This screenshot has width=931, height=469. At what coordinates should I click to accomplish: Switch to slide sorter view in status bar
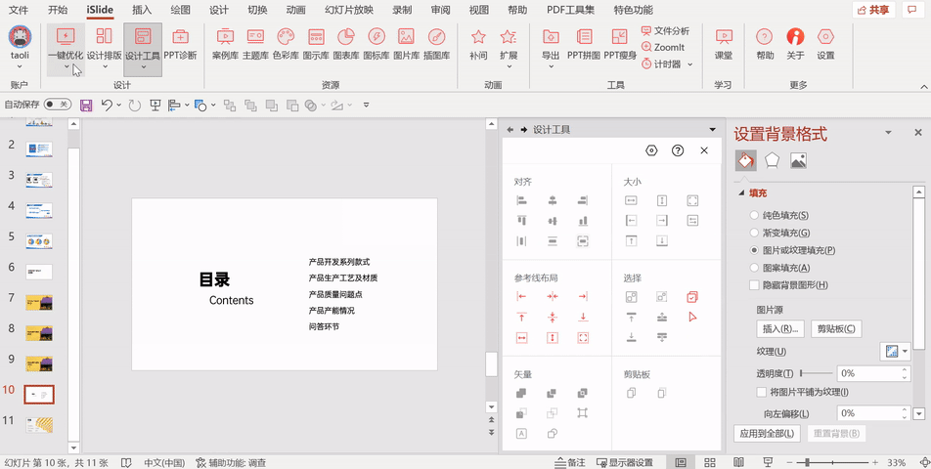click(x=710, y=462)
